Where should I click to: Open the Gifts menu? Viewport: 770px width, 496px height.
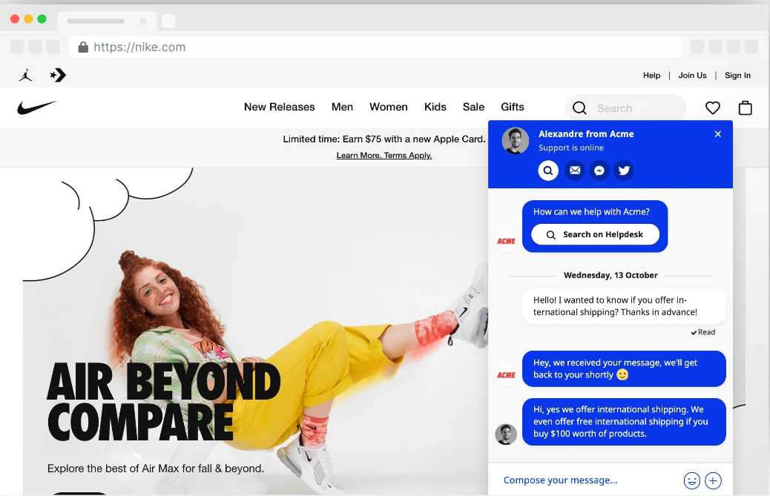[512, 107]
